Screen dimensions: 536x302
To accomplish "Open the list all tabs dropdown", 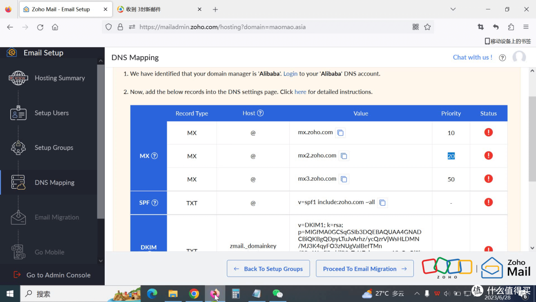I will point(453,9).
